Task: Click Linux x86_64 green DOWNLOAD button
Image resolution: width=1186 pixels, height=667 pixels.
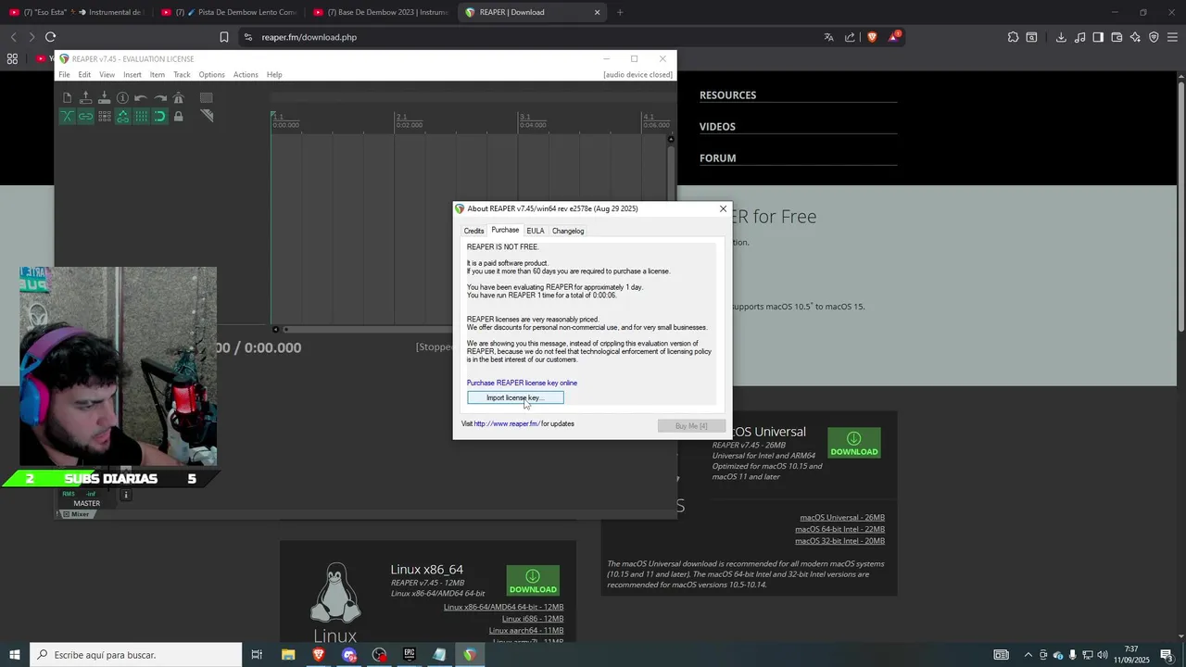Action: pos(533,580)
